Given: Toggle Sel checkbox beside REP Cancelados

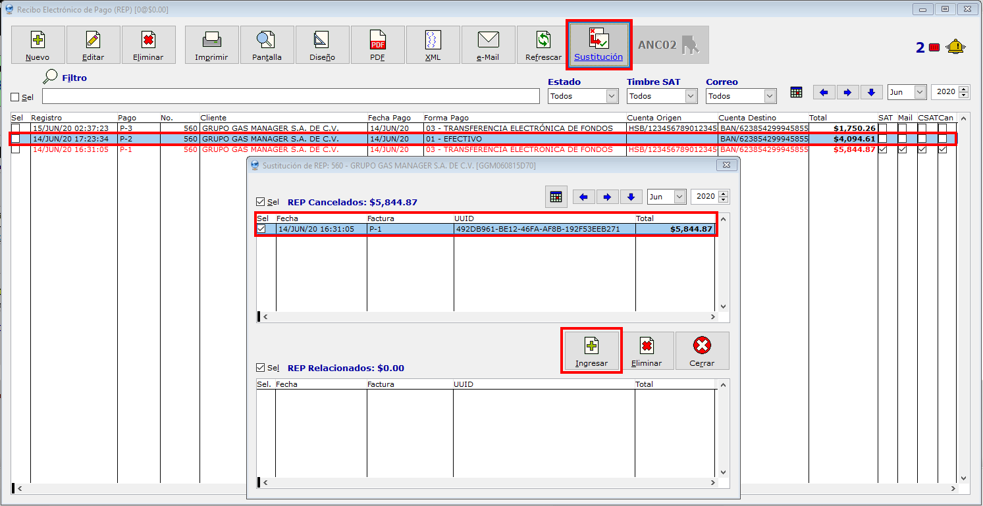Looking at the screenshot, I should tap(261, 202).
